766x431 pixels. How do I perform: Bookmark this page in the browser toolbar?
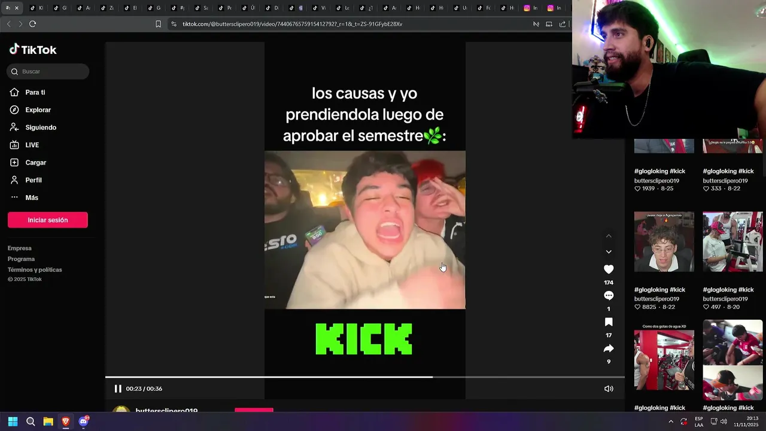coord(158,24)
